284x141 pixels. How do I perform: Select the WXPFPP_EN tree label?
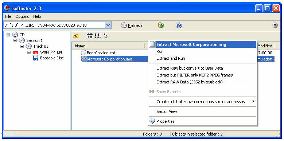pyautogui.click(x=51, y=52)
